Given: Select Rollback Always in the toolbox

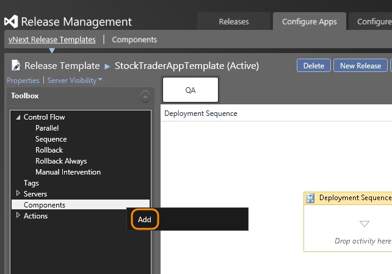Looking at the screenshot, I should [61, 161].
